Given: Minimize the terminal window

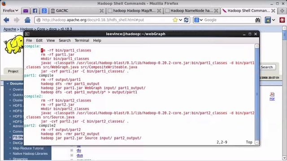Looking at the screenshot, I should (244, 34).
